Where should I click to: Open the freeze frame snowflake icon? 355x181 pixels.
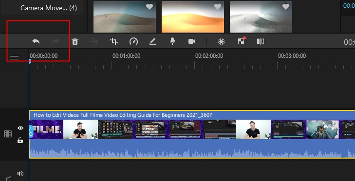[x=221, y=41]
